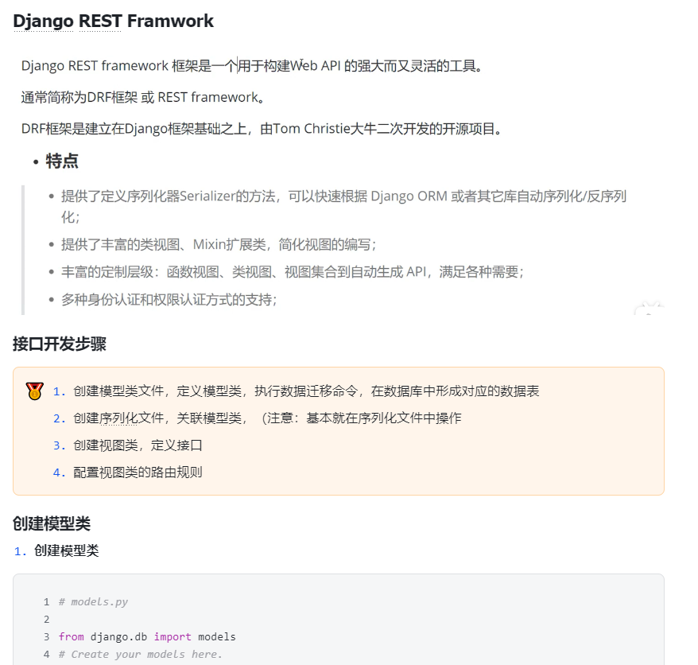Image resolution: width=698 pixels, height=665 pixels.
Task: Click the 多种身份认证 bullet point
Action: (169, 300)
